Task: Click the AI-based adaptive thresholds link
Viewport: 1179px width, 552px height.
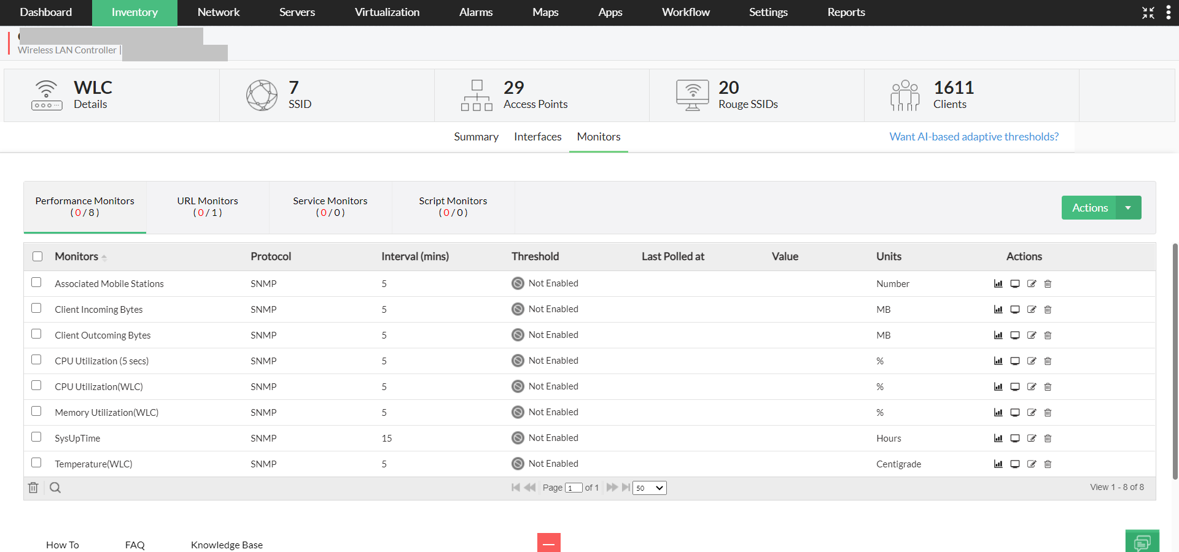Action: tap(974, 137)
